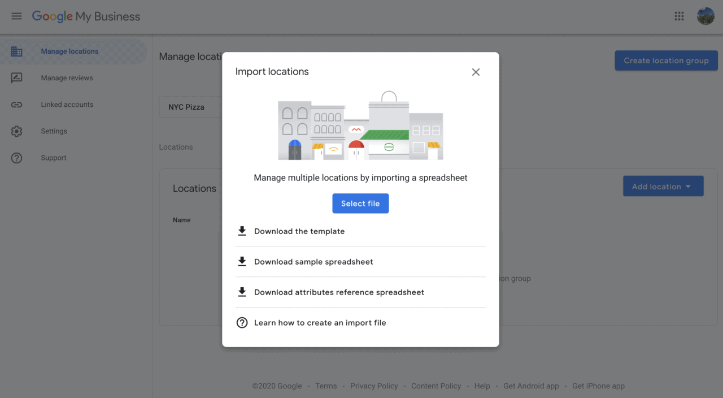Open the Google apps grid icon
The height and width of the screenshot is (398, 723).
679,16
